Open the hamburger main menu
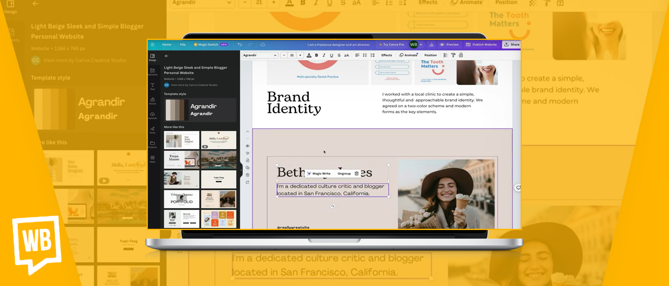 point(152,44)
